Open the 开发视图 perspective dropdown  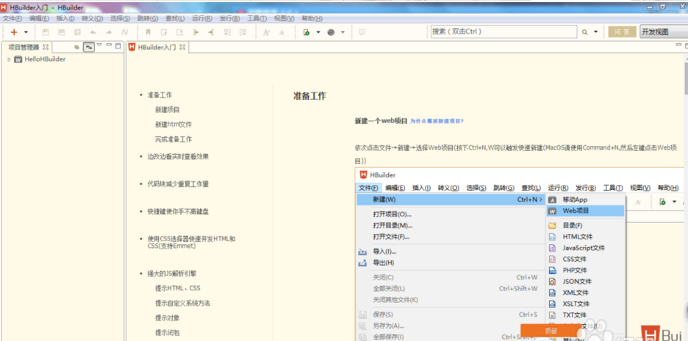[662, 32]
